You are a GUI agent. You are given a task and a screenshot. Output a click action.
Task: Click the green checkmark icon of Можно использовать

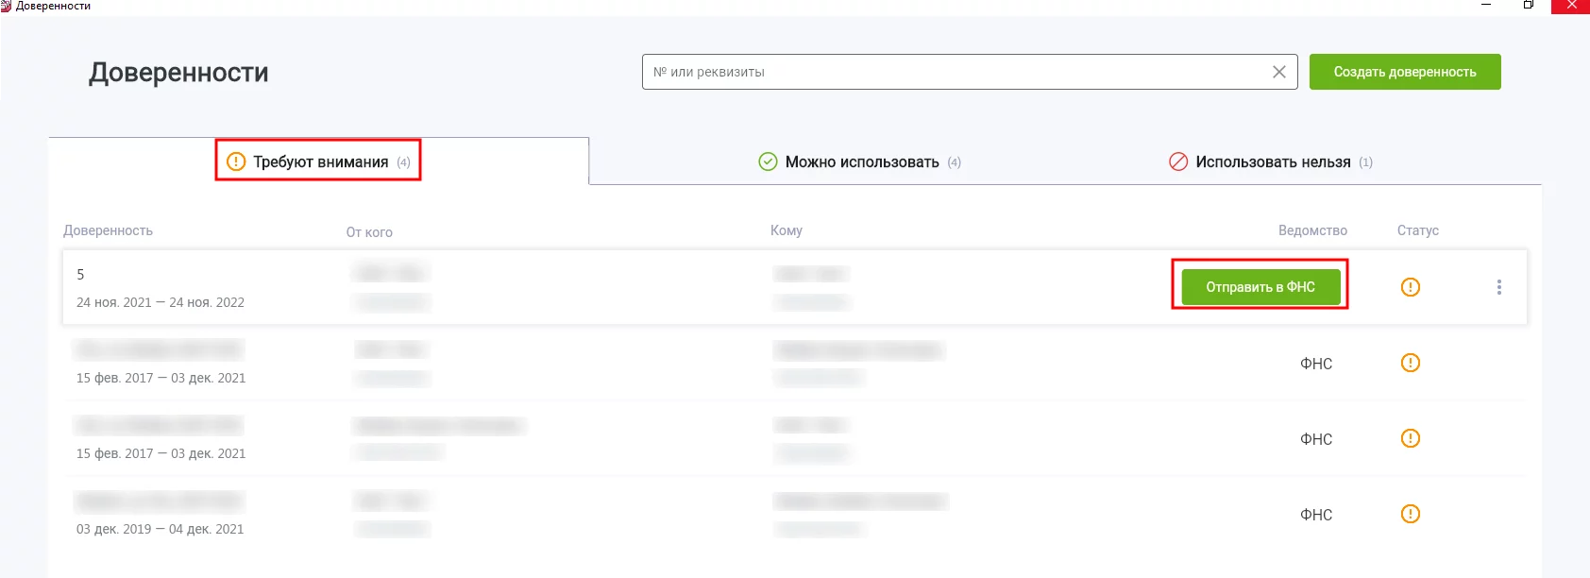[x=768, y=161]
